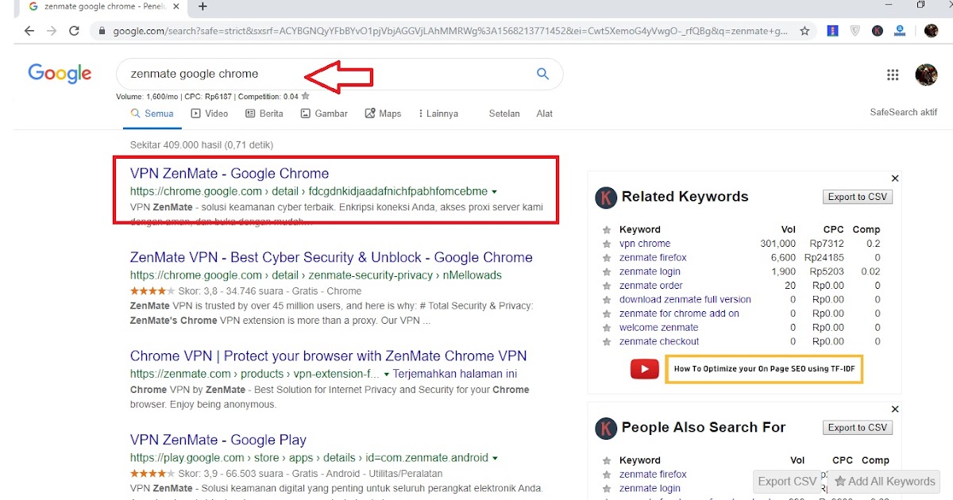This screenshot has width=953, height=500.
Task: Click the blue search magnifier icon
Action: (x=542, y=74)
